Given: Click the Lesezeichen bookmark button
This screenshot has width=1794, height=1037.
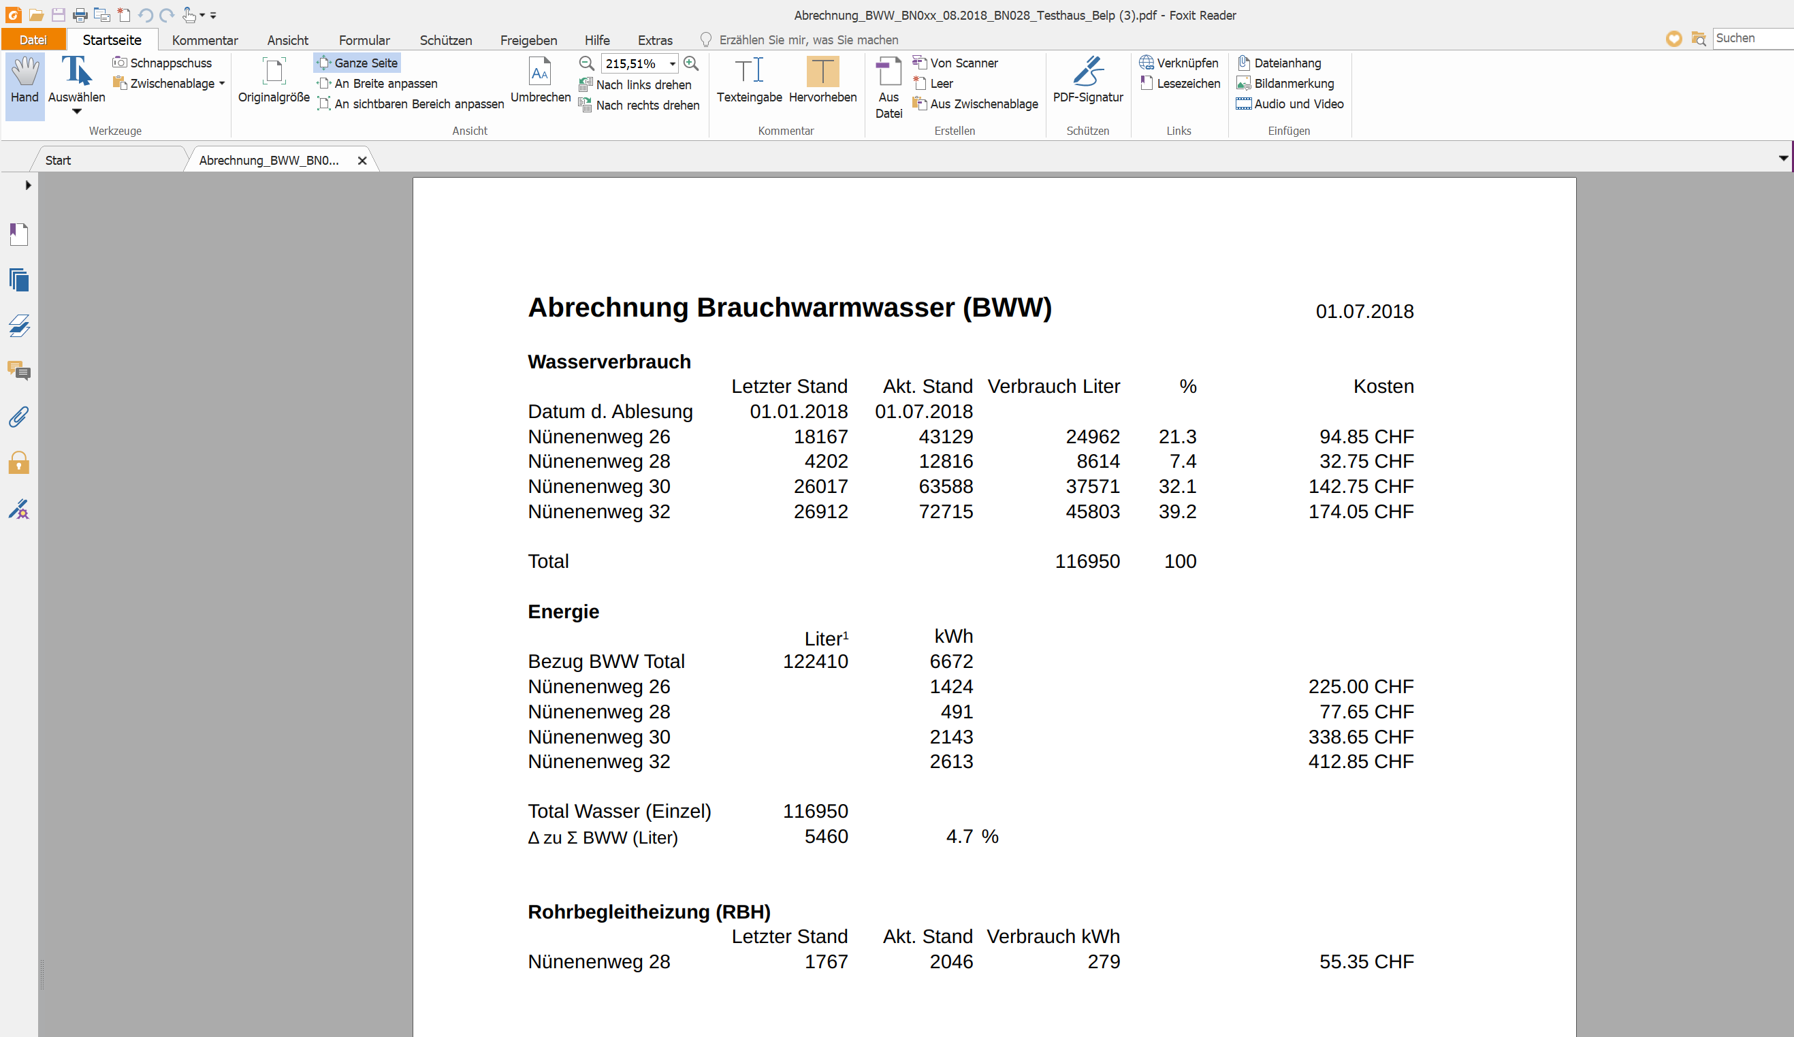Looking at the screenshot, I should click(x=1180, y=83).
